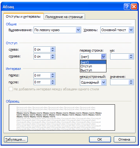Click the Отмена button
The width and height of the screenshot is (140, 148).
[x=125, y=139]
